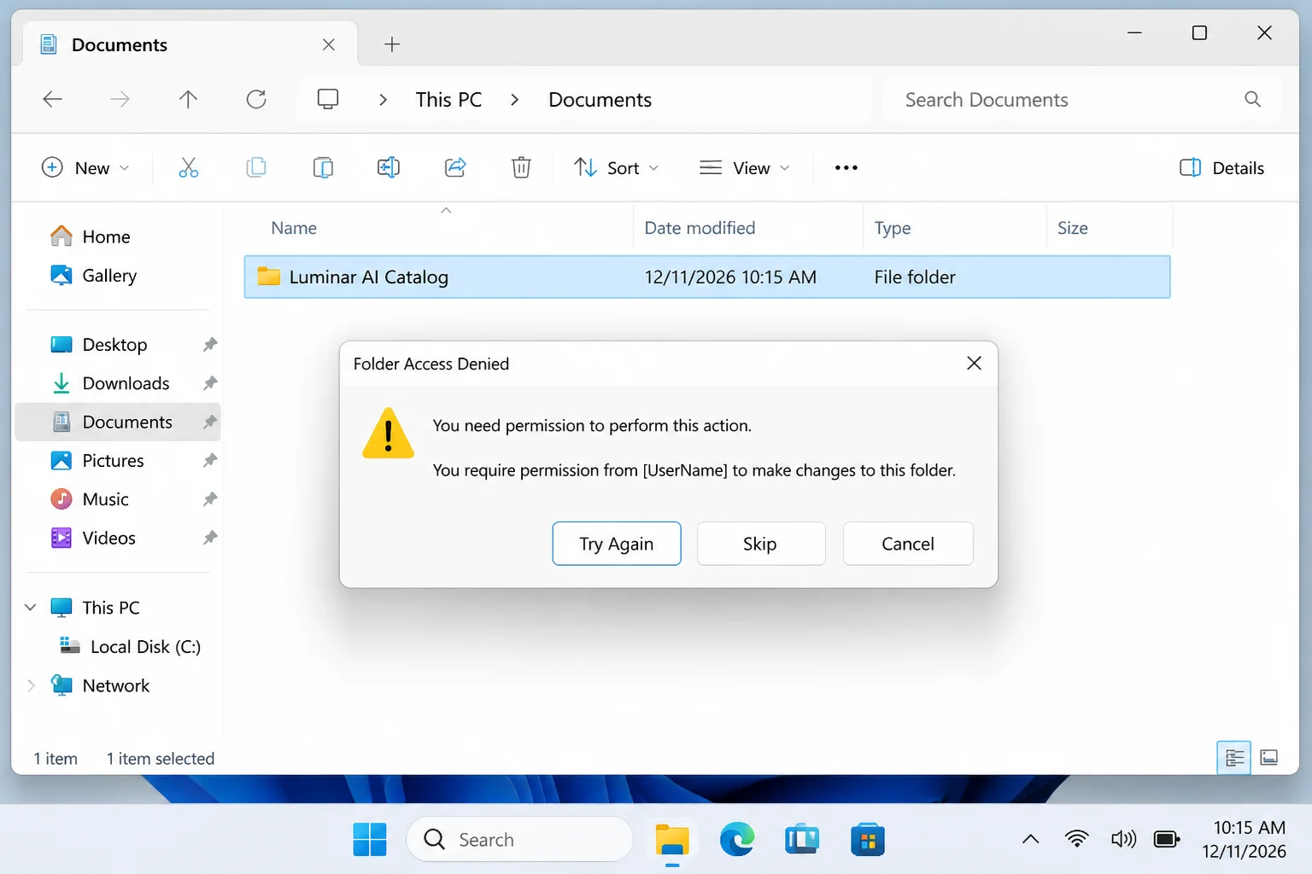This screenshot has height=874, width=1312.
Task: Click This PC in the address breadcrumb
Action: [x=448, y=100]
